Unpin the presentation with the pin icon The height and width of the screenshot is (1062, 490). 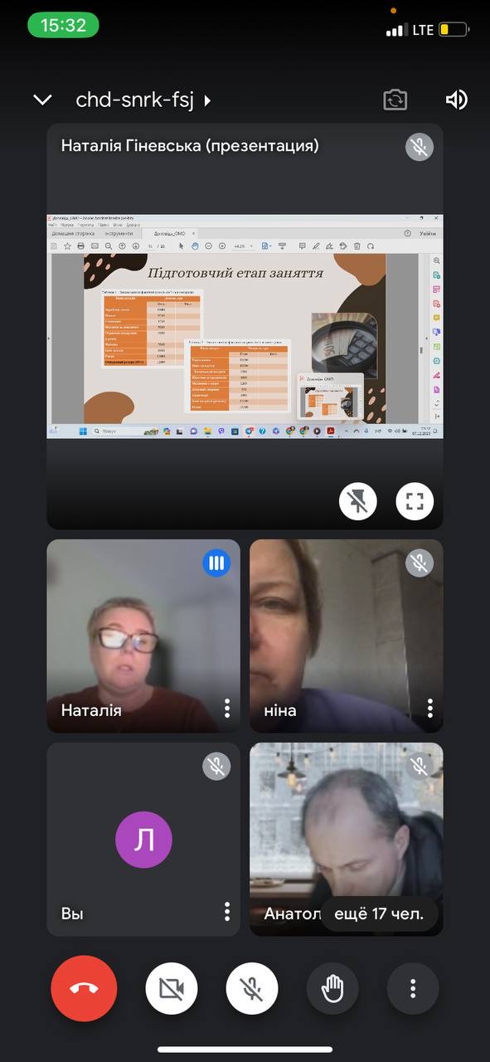358,501
